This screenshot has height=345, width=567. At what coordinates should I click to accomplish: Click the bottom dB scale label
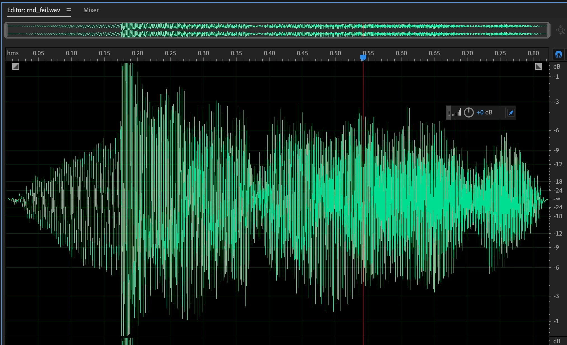[556, 341]
